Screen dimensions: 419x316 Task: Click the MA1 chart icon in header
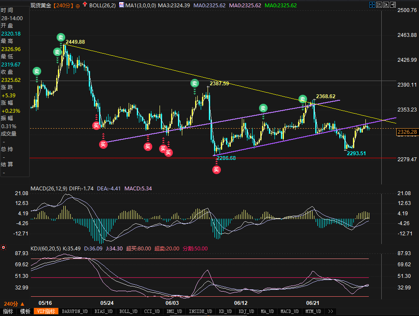pos(122,5)
